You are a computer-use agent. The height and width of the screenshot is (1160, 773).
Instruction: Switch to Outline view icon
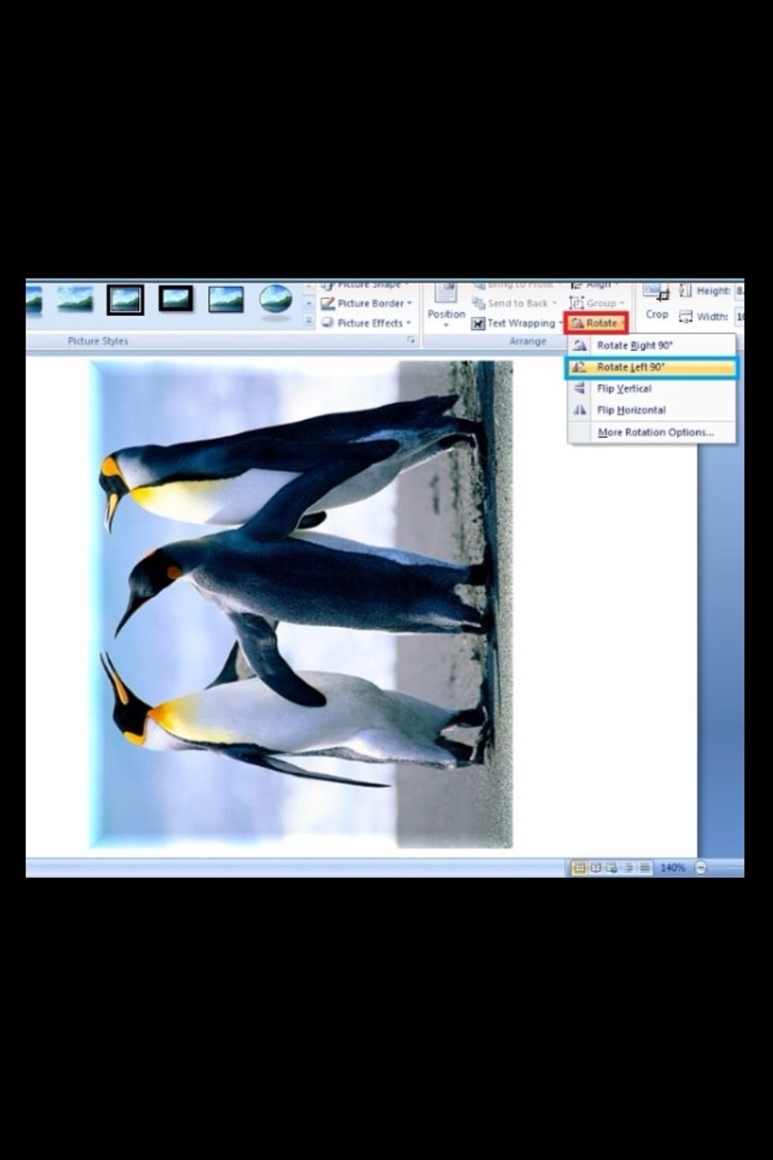pos(629,867)
